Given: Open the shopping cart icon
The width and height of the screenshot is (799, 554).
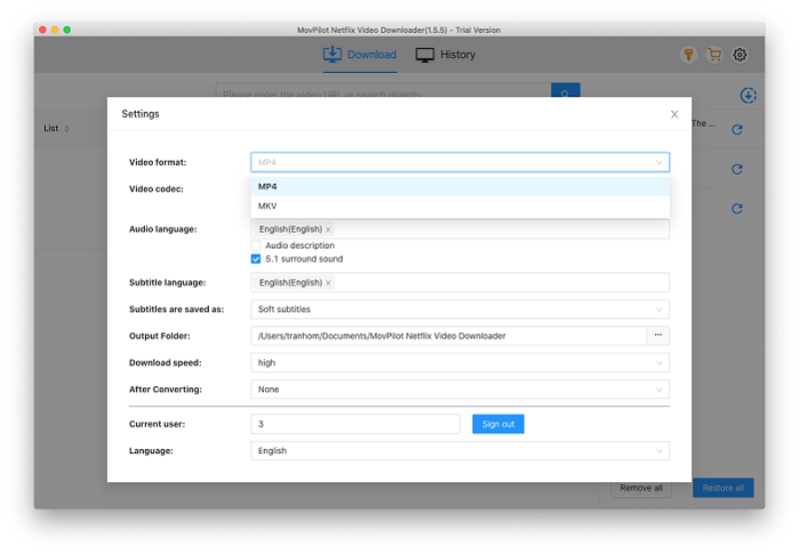Looking at the screenshot, I should pos(714,55).
